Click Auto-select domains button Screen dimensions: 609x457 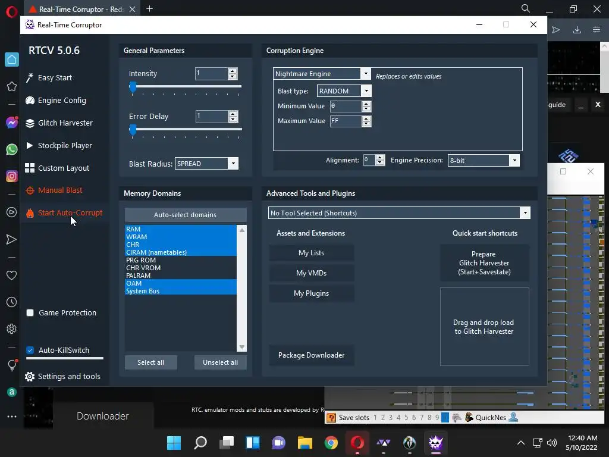(186, 214)
